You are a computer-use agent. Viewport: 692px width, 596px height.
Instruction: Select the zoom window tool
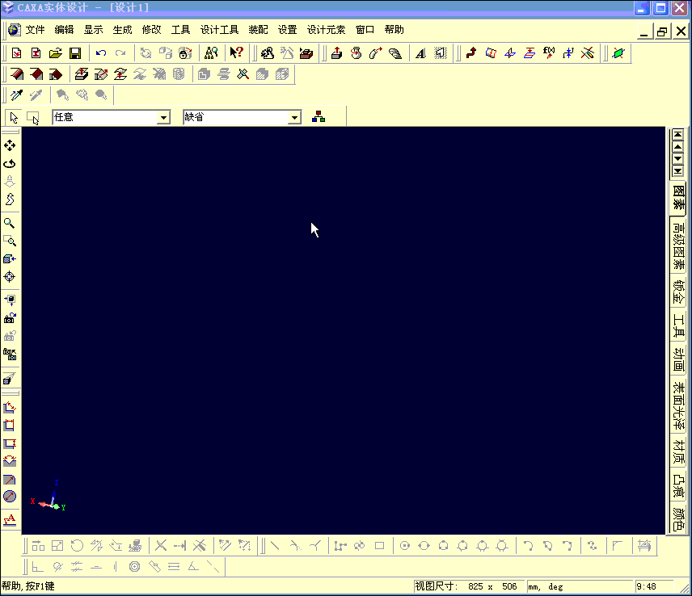(x=9, y=241)
